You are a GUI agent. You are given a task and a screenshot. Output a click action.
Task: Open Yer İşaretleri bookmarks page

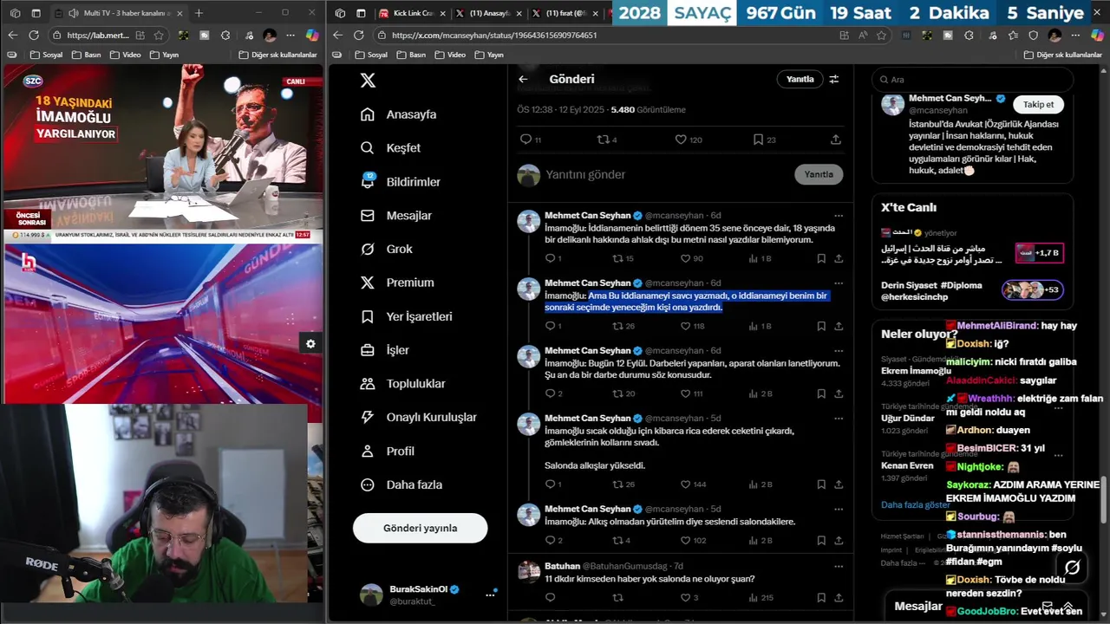click(x=407, y=316)
